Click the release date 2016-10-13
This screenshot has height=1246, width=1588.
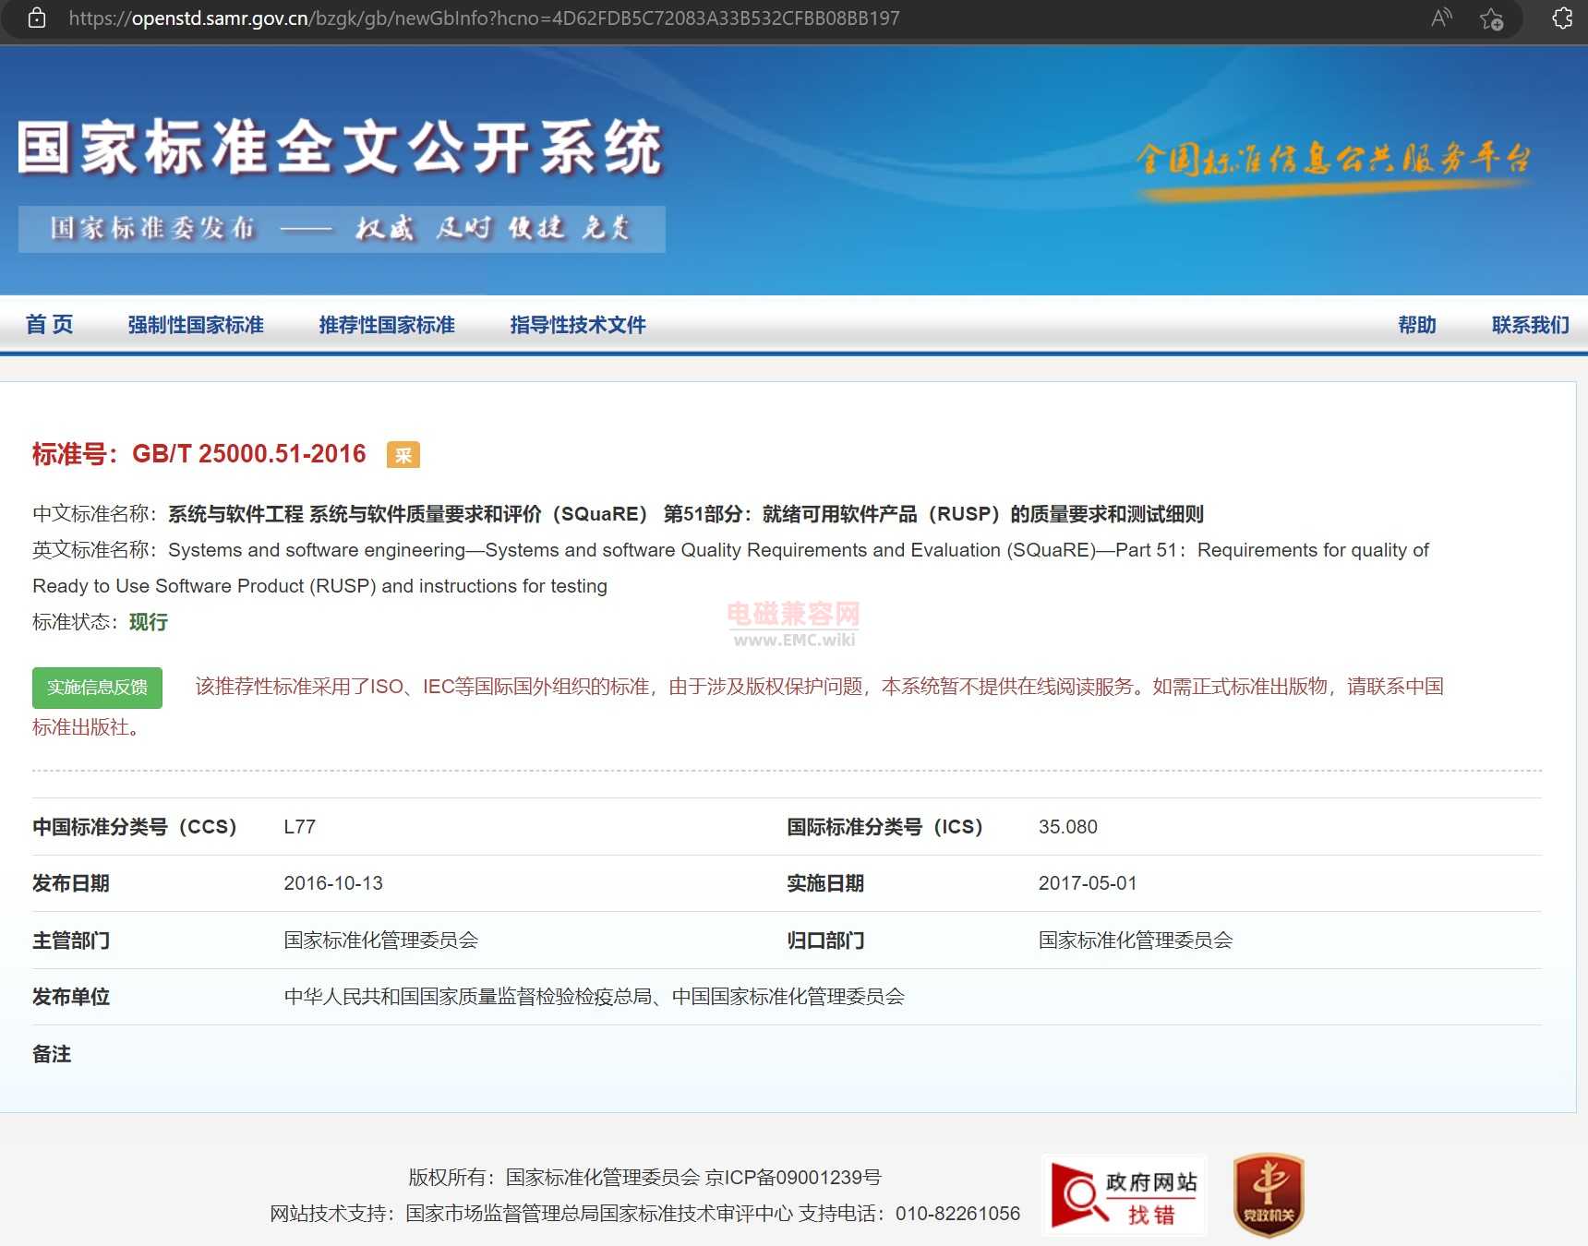(x=333, y=883)
